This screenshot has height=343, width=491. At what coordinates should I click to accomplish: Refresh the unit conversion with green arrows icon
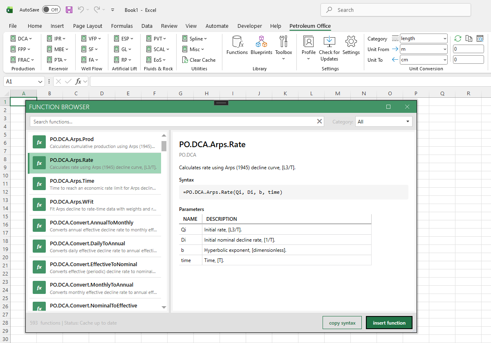click(458, 38)
